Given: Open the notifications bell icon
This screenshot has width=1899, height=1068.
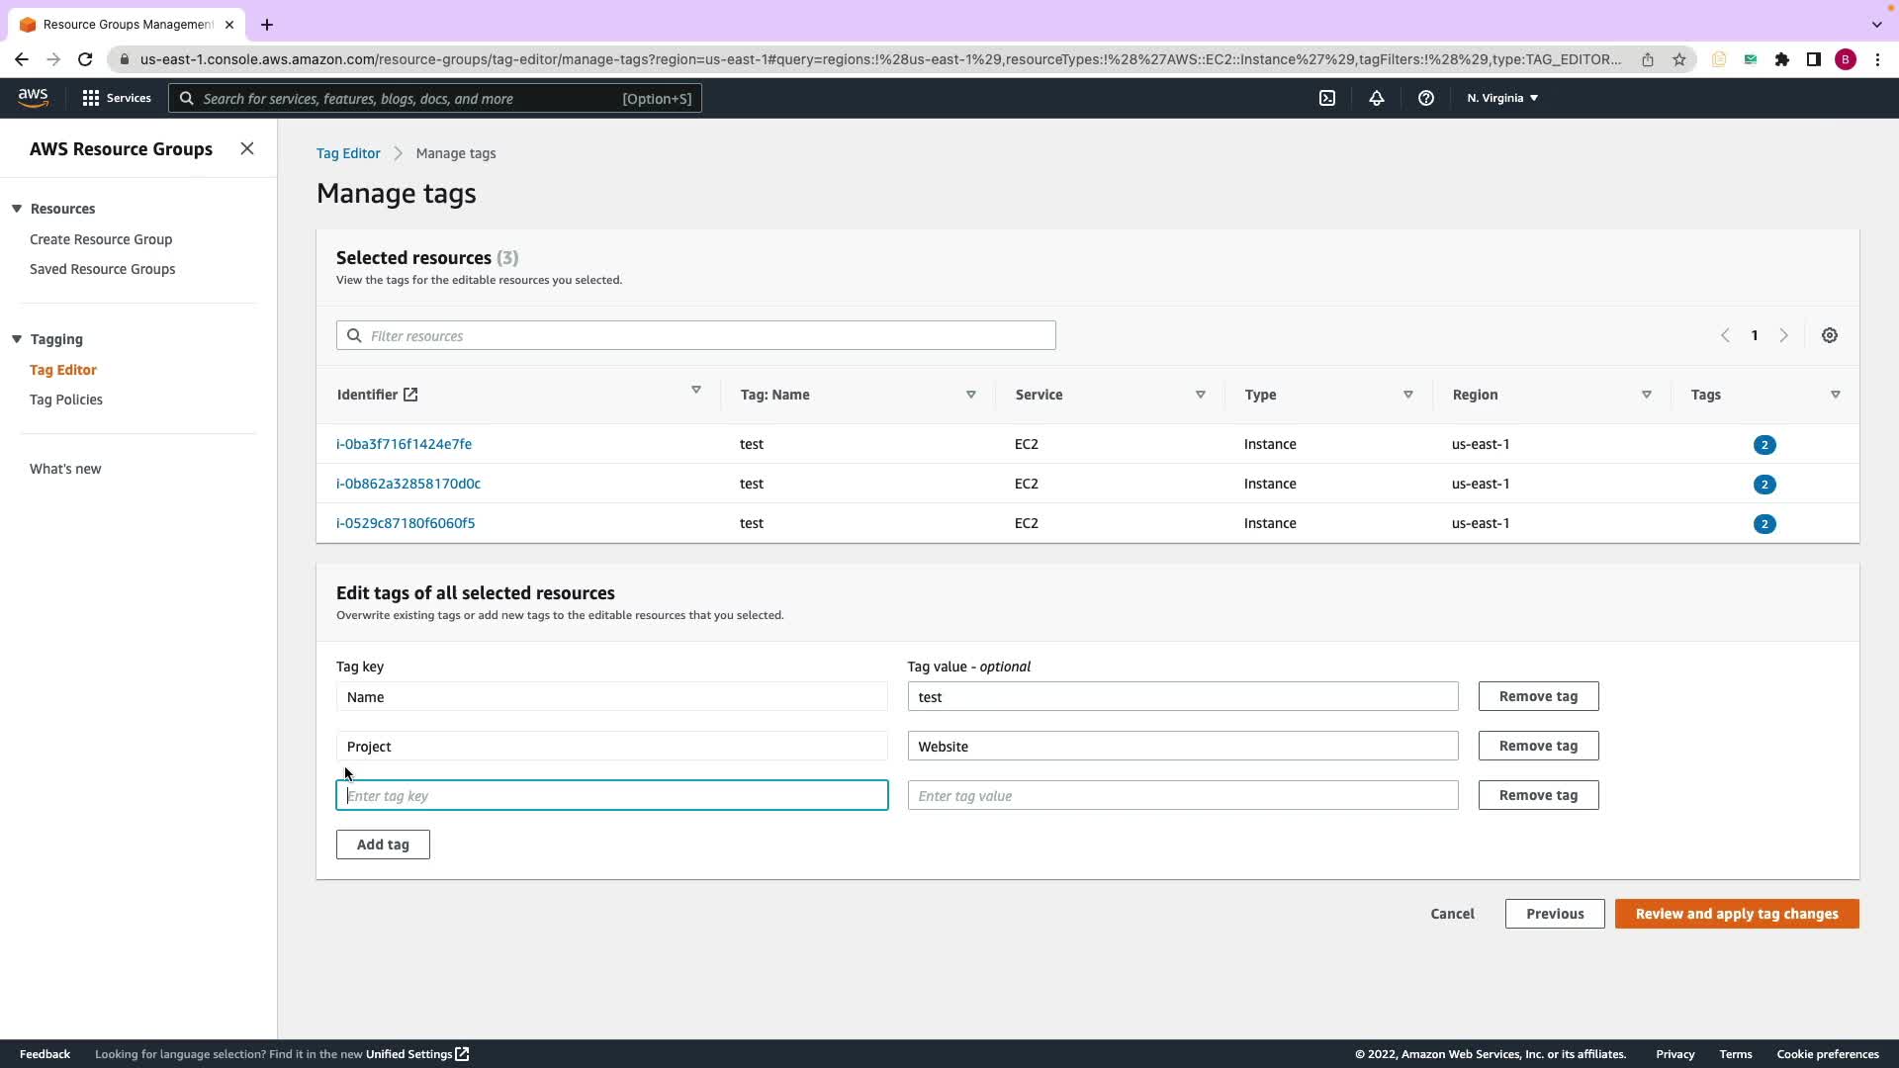Looking at the screenshot, I should coord(1376,98).
